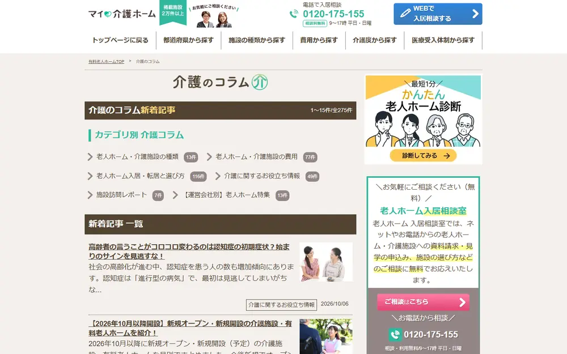
Task: Click the white arrow on the blue WEB consultation button
Action: point(475,14)
